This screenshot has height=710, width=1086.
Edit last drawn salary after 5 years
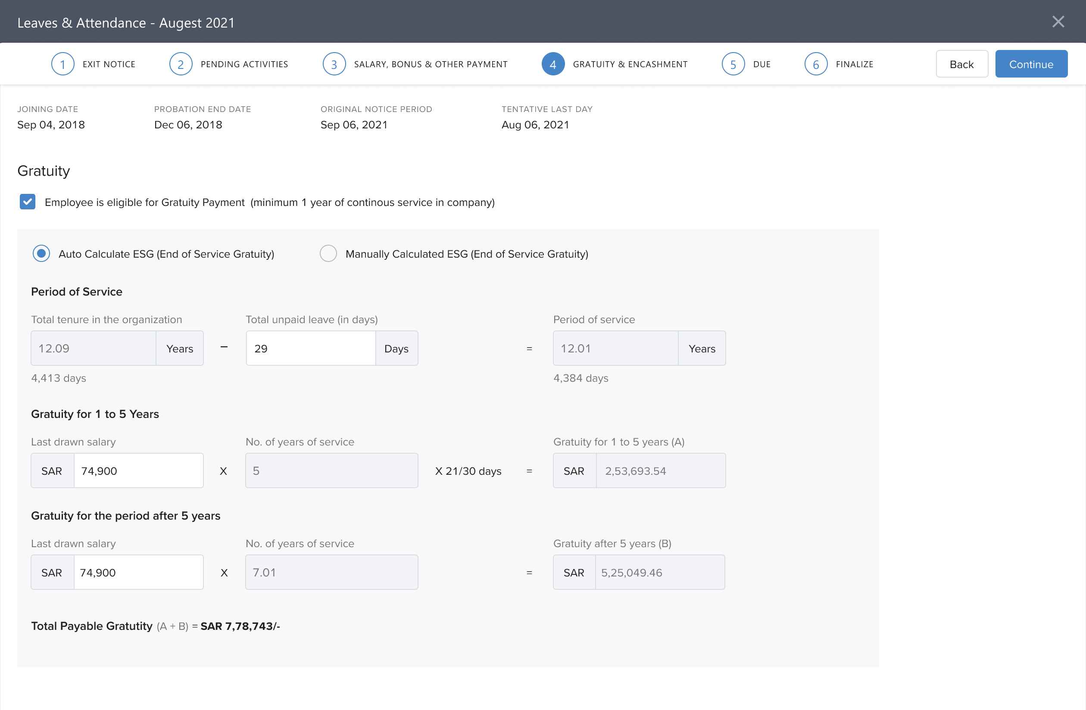(138, 572)
